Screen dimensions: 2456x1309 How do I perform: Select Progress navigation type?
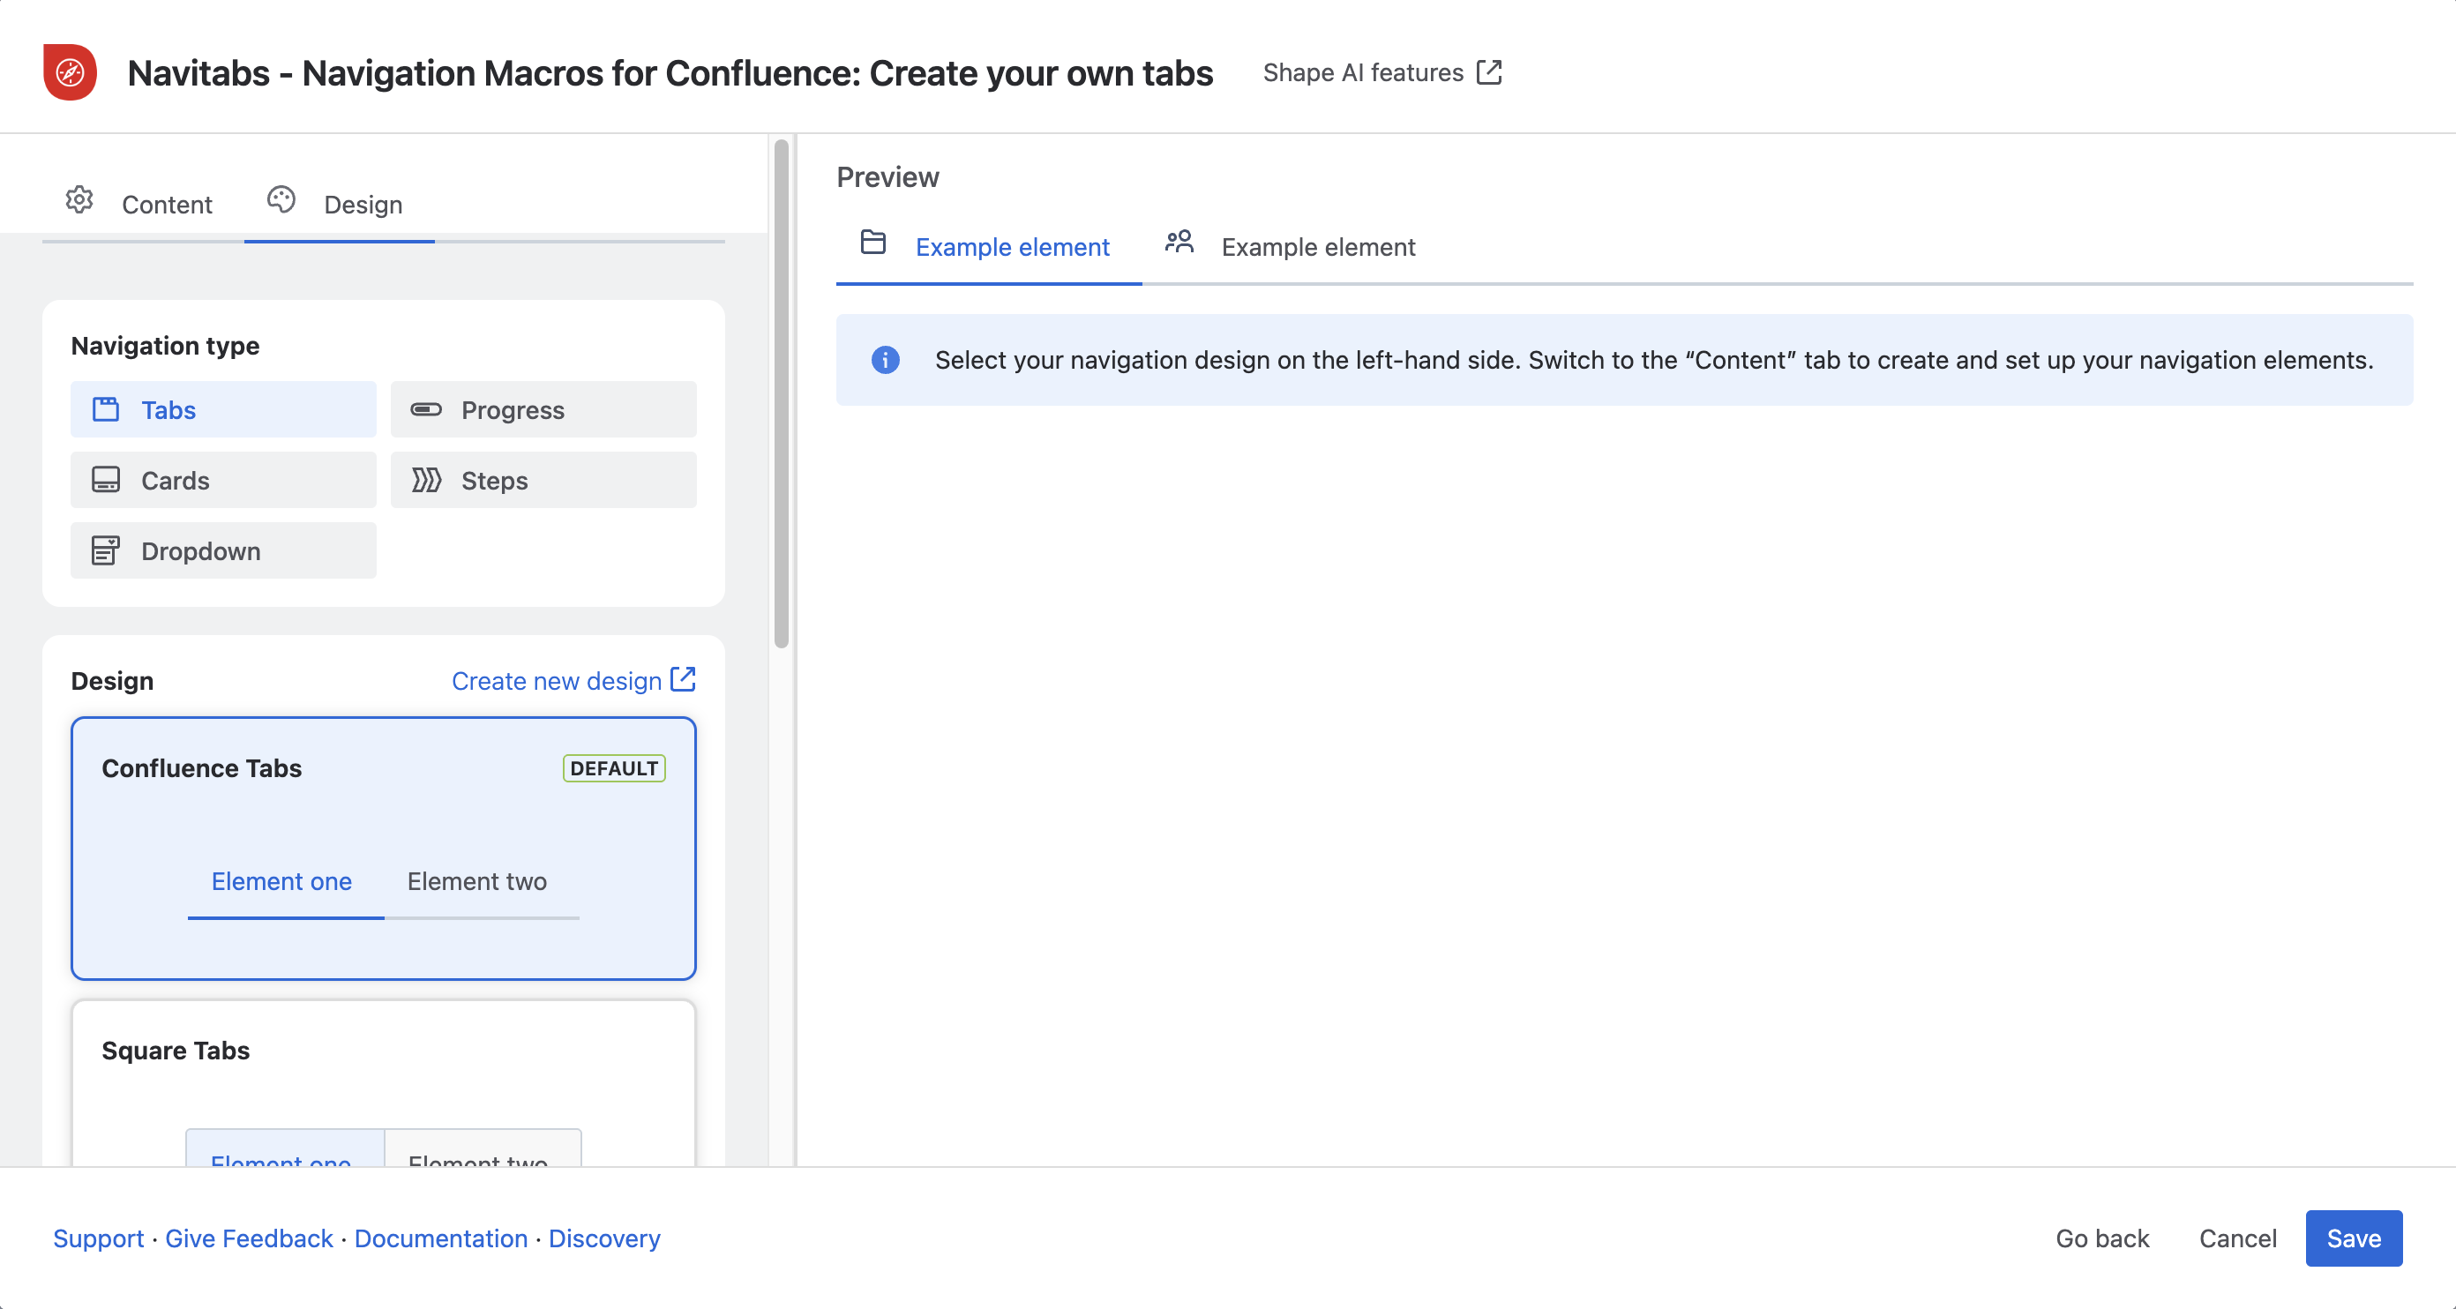click(x=543, y=410)
